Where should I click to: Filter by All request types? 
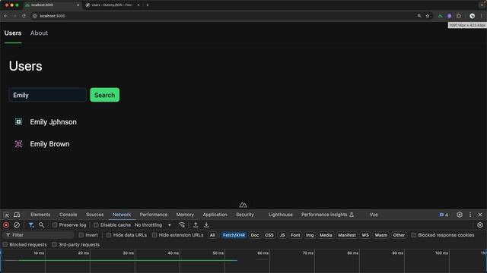(x=212, y=235)
